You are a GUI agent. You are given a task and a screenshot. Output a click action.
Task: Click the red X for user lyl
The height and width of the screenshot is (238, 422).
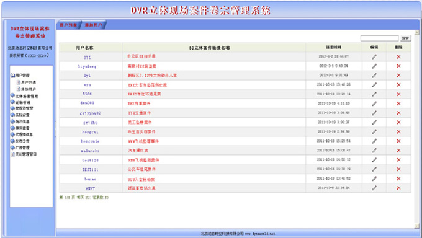pyautogui.click(x=398, y=75)
